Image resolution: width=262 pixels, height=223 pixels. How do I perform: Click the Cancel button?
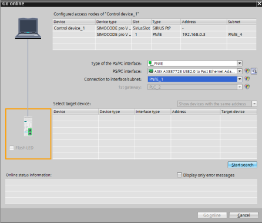click(x=244, y=215)
